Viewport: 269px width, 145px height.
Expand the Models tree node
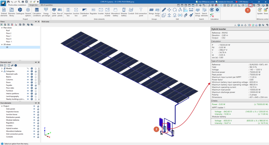(x=2, y=68)
